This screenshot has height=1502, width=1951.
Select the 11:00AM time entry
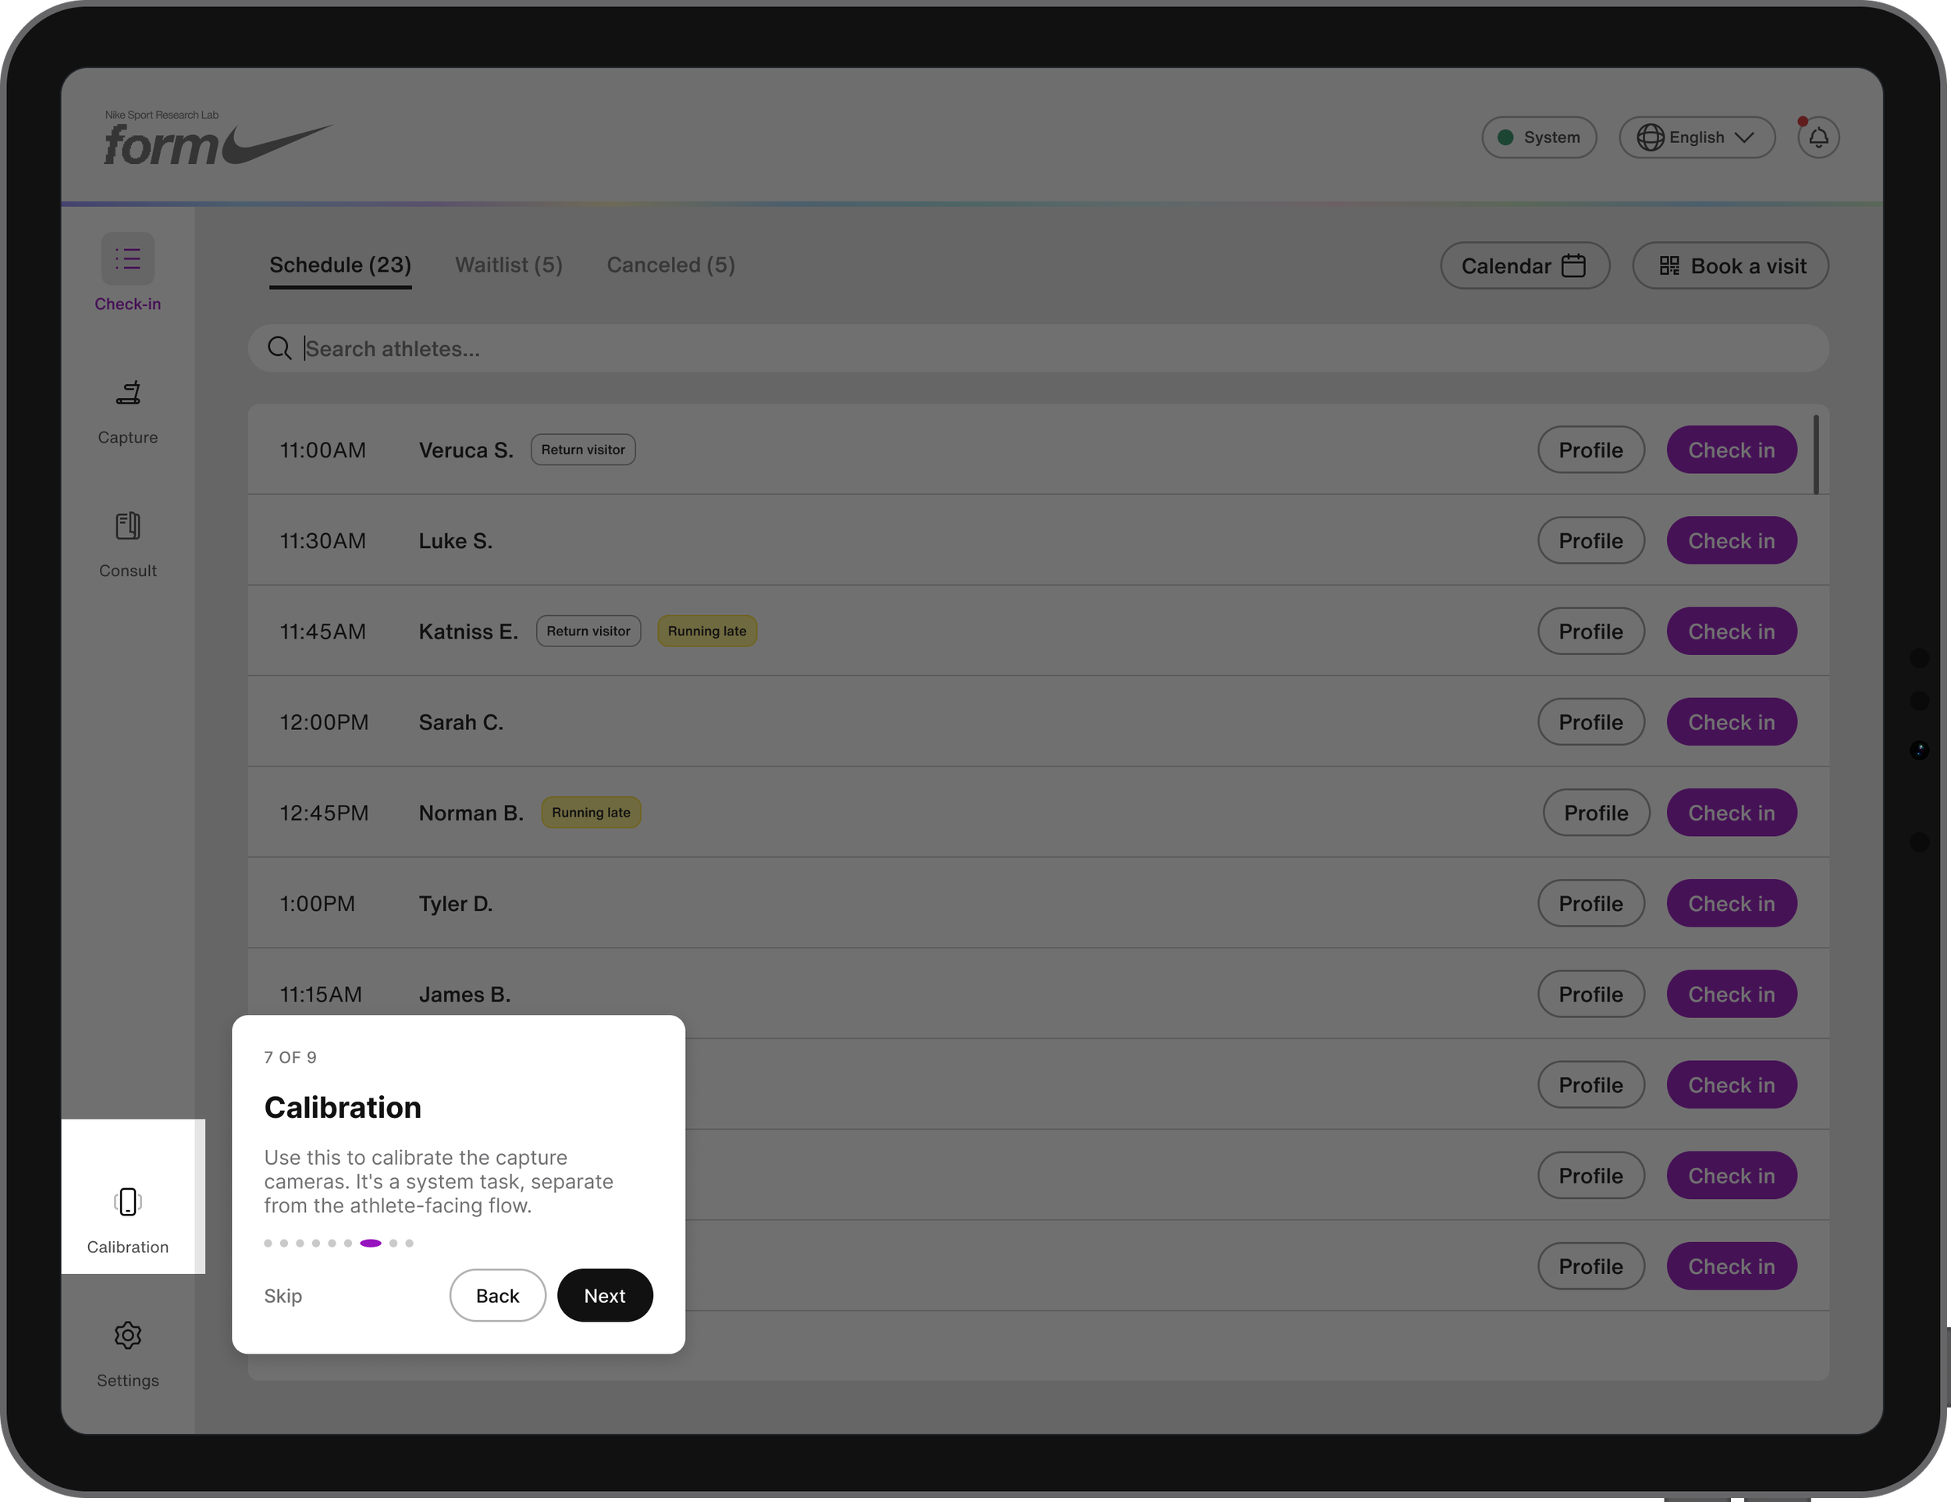(x=322, y=450)
